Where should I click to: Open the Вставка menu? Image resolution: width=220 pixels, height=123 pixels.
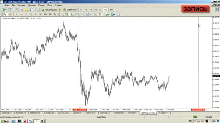(22, 5)
